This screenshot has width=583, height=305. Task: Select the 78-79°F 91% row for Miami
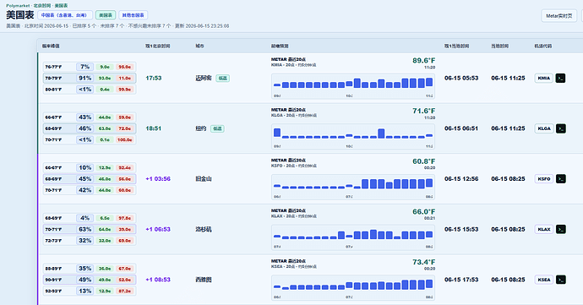click(90, 78)
